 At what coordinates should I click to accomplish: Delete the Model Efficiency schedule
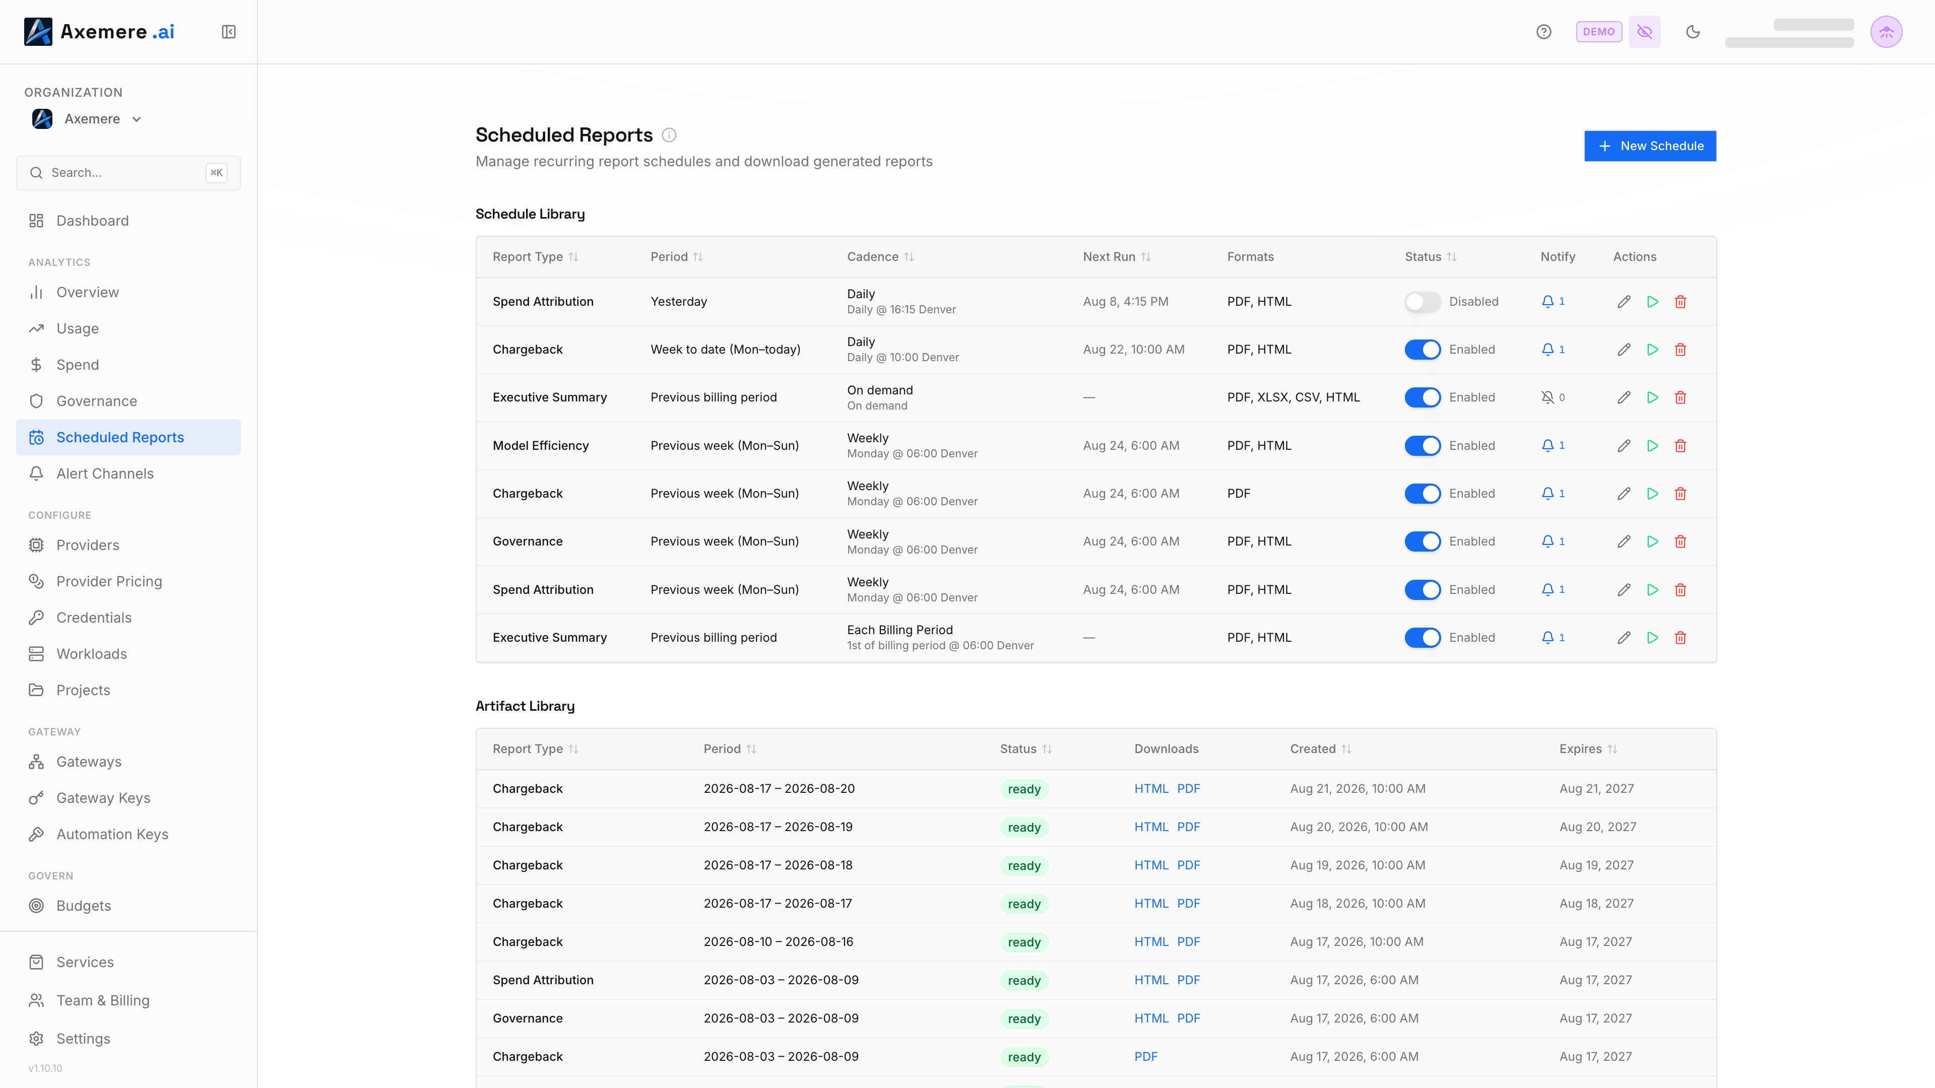click(1681, 446)
